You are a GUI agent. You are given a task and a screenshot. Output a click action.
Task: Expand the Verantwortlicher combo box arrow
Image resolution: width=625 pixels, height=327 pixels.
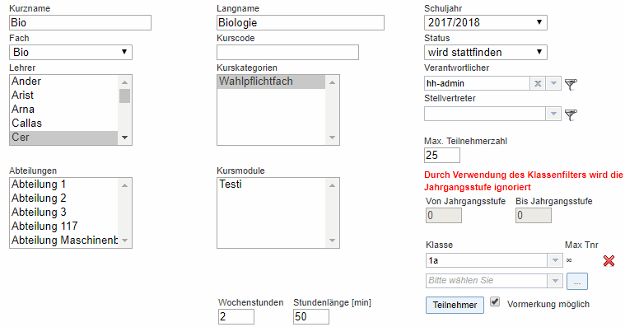pos(553,83)
